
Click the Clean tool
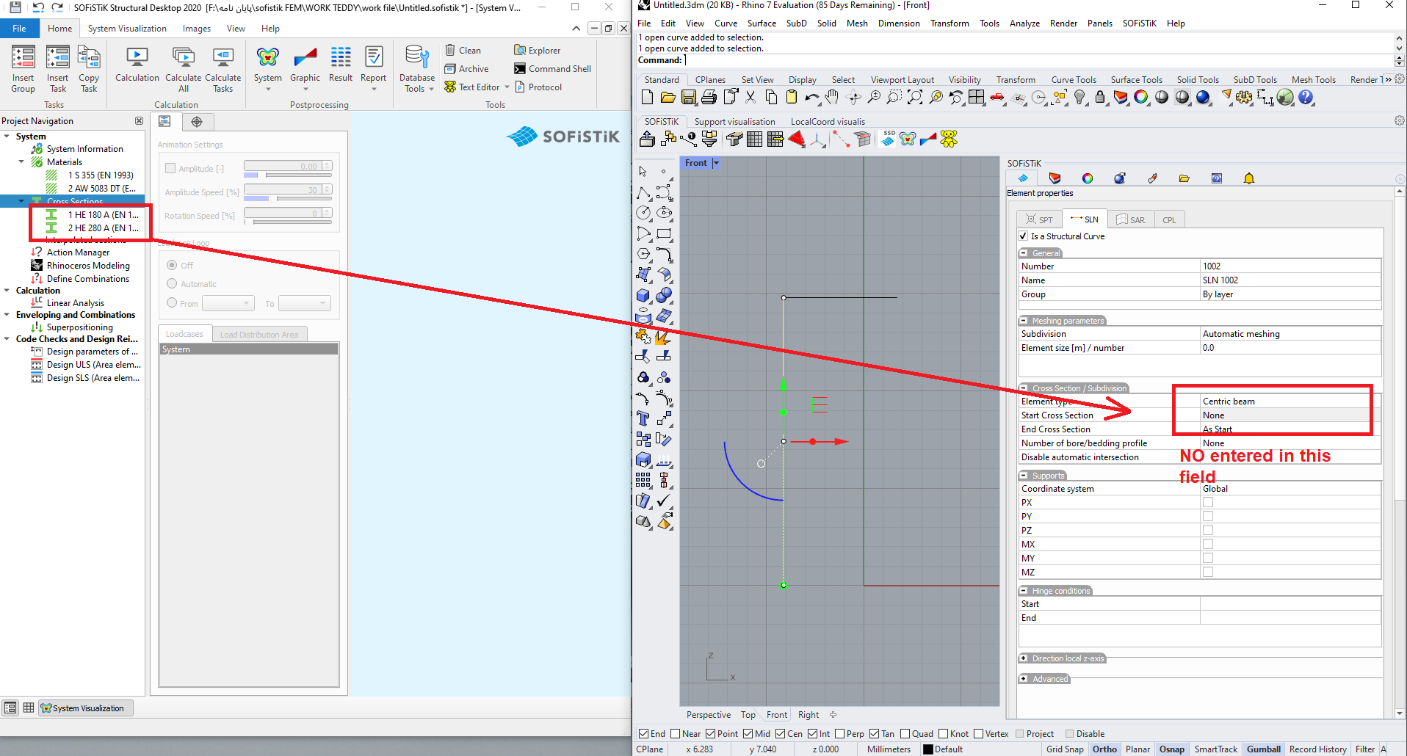tap(463, 51)
